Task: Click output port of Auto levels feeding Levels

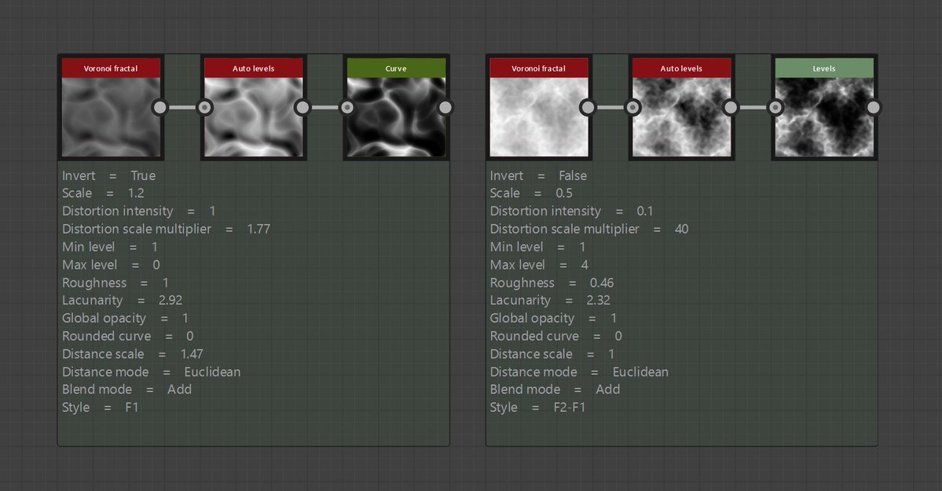Action: tap(730, 108)
